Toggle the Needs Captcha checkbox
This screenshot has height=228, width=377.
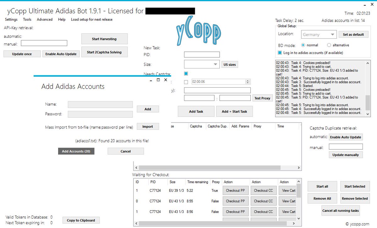(x=186, y=73)
